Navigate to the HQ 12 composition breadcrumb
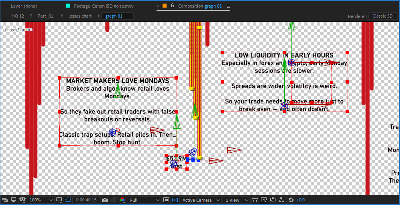The height and width of the screenshot is (205, 400). [18, 16]
